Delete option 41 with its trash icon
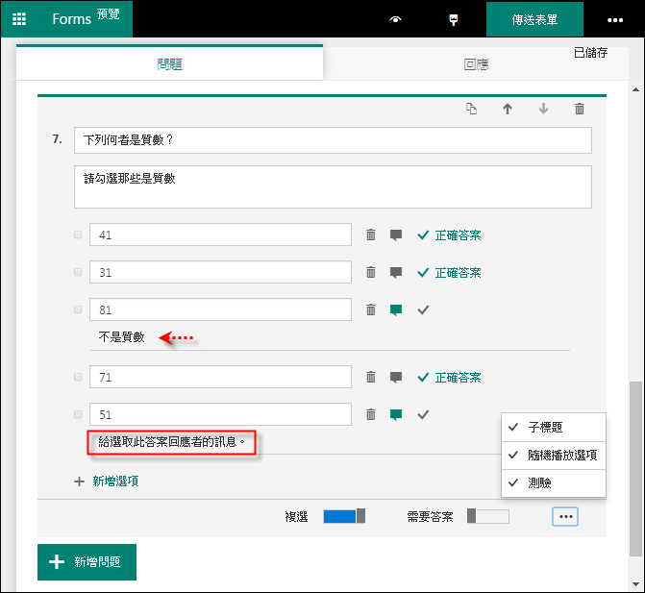 click(371, 235)
